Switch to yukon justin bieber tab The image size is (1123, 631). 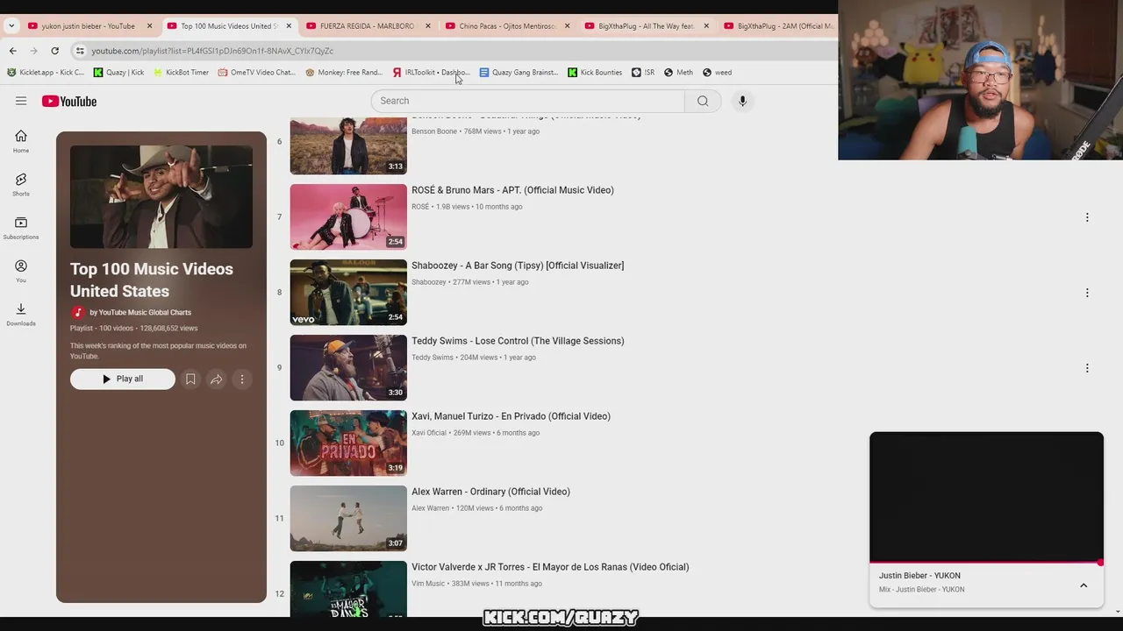coord(88,26)
